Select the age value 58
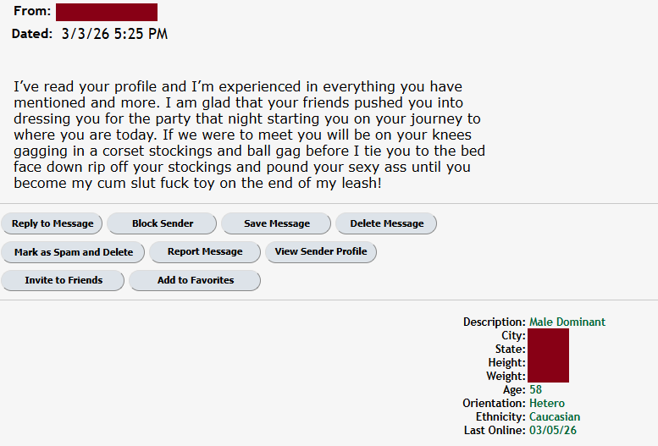Image resolution: width=658 pixels, height=446 pixels. (x=535, y=389)
